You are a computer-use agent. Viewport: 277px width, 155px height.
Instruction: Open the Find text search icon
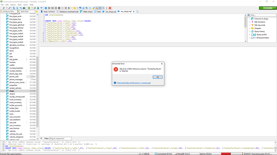click(x=87, y=8)
